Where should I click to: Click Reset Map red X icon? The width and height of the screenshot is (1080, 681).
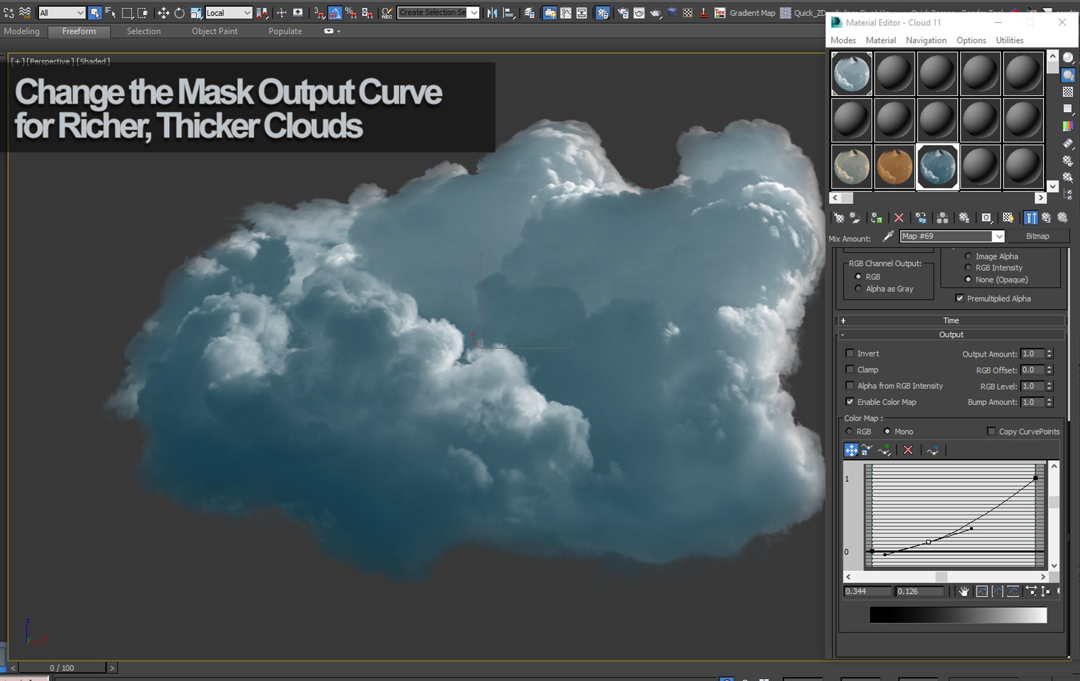pyautogui.click(x=899, y=218)
